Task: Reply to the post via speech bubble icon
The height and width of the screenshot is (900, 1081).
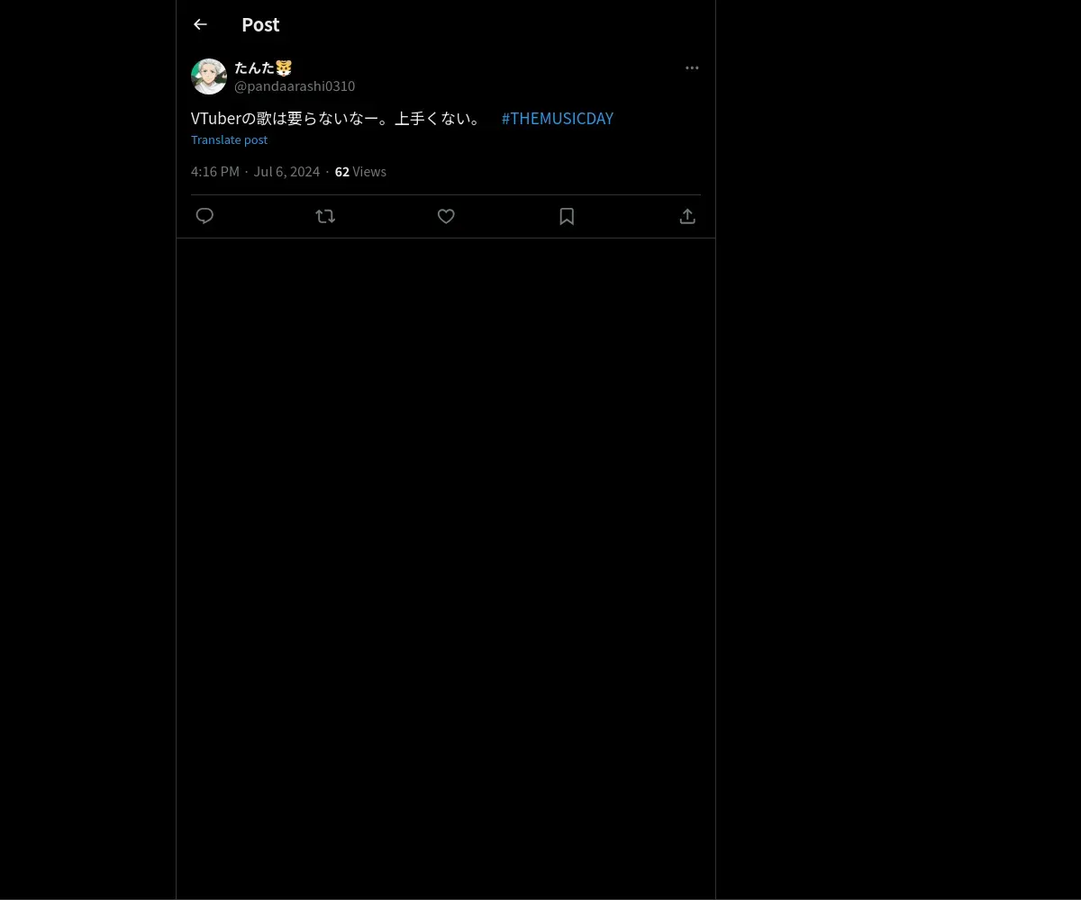Action: (204, 216)
